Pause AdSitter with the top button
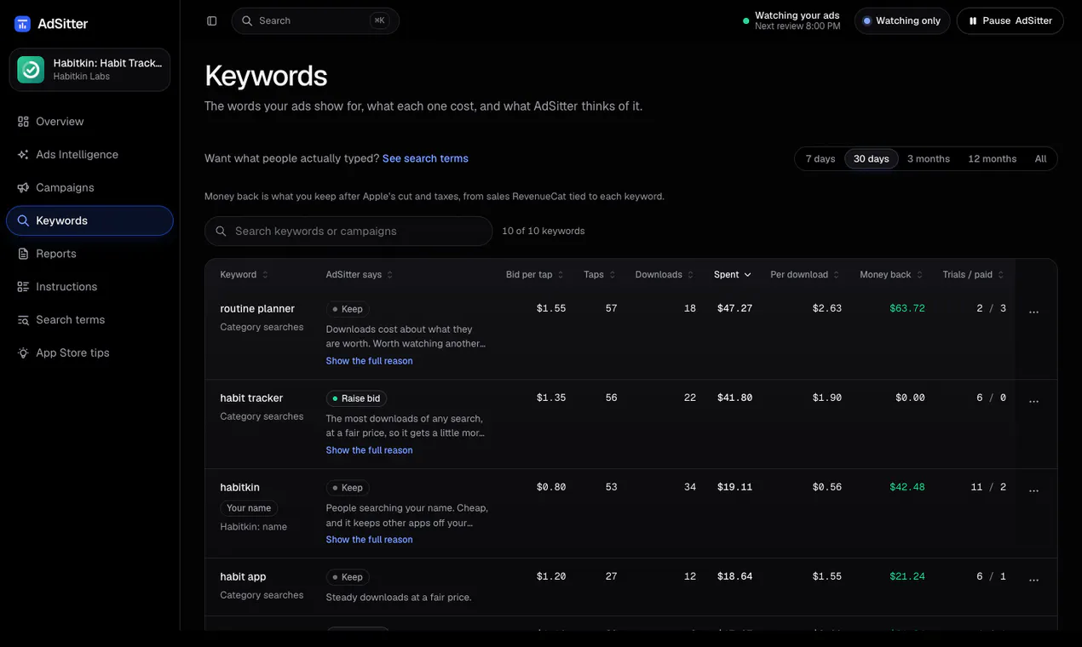Image resolution: width=1082 pixels, height=647 pixels. click(x=1010, y=20)
